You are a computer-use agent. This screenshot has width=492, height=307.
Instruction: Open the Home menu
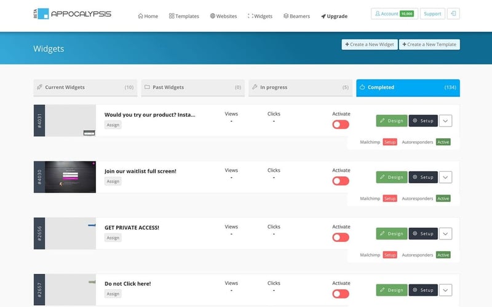click(x=148, y=16)
